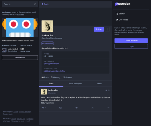Viewport: 151px width, 126px height.
Task: Click the #Shavian hashtag in the post
Action: [x=45, y=103]
